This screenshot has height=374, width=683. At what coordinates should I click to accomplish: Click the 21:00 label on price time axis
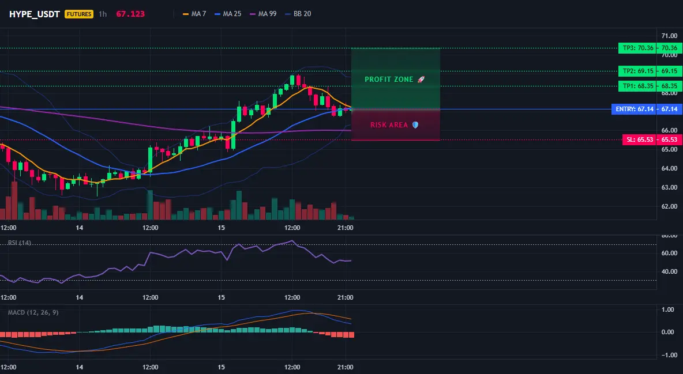pyautogui.click(x=345, y=228)
